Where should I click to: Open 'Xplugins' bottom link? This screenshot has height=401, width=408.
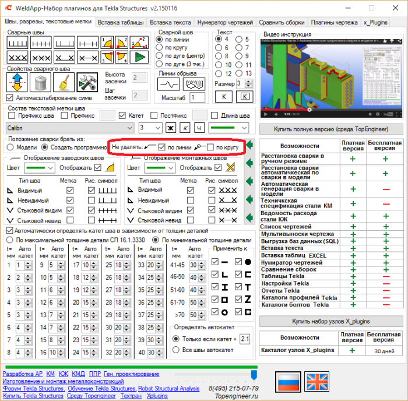coord(157,396)
